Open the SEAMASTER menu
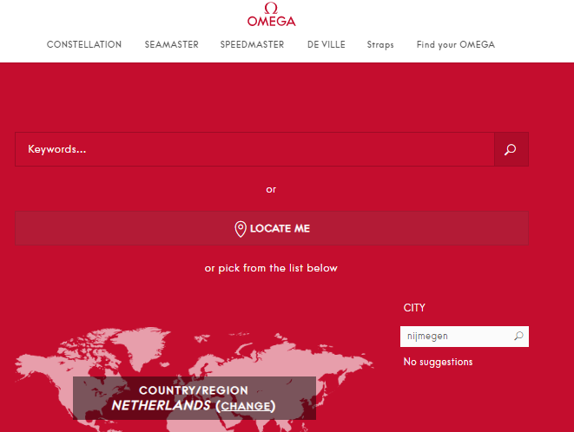The height and width of the screenshot is (432, 574). point(171,44)
